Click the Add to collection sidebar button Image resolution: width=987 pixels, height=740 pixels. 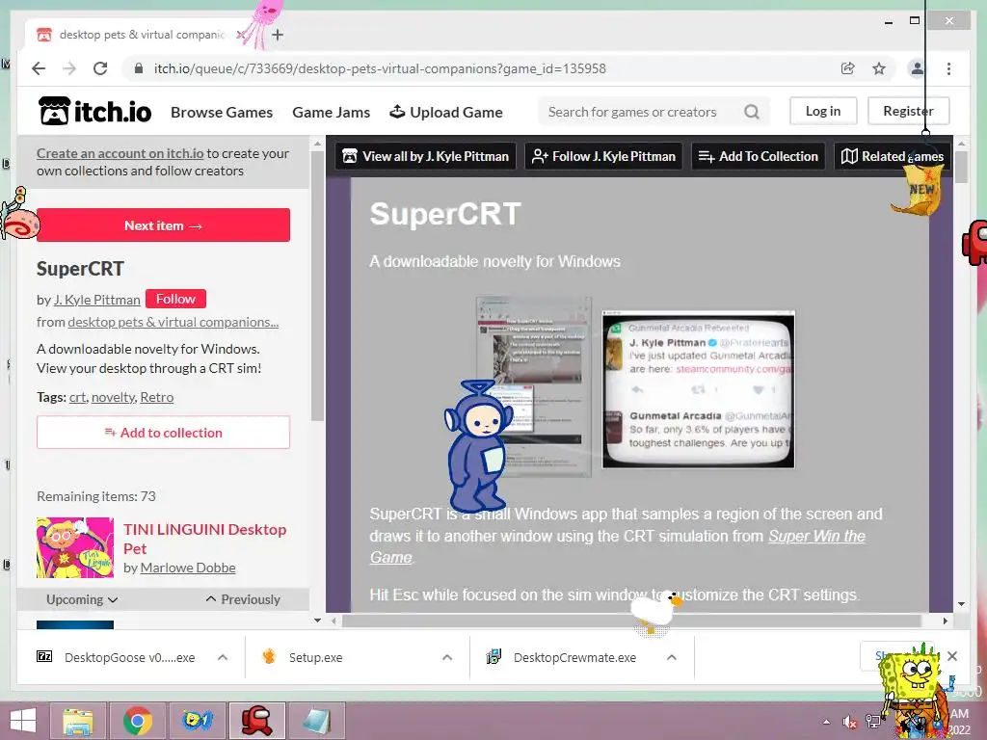pos(163,433)
